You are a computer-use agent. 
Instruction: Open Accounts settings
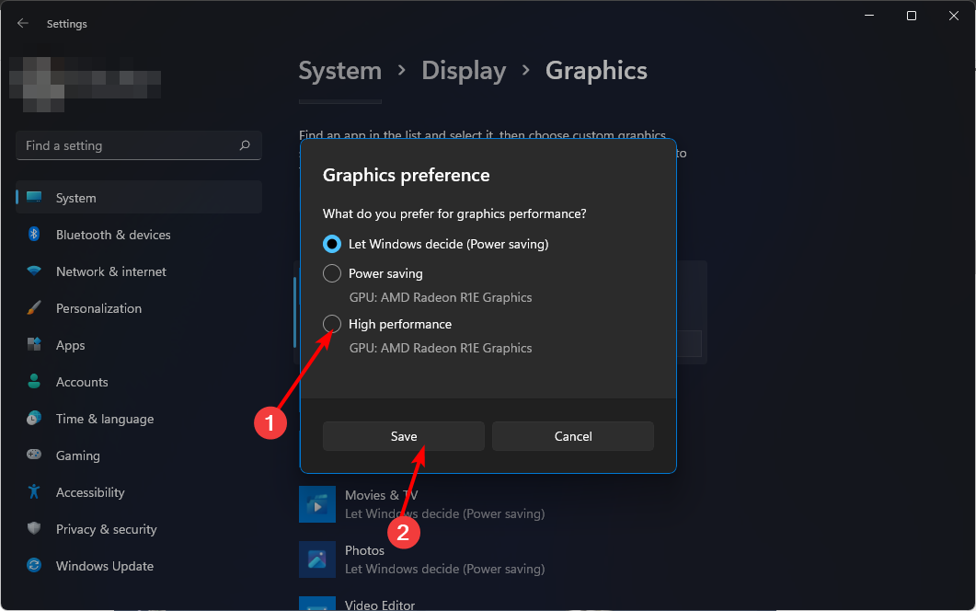tap(138, 381)
